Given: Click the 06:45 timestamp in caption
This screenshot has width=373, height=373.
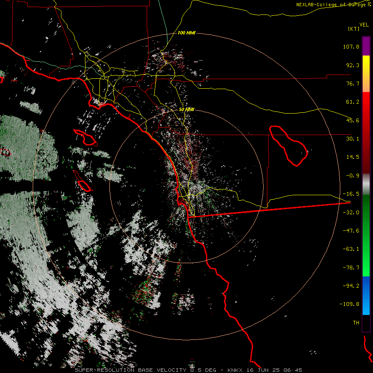Looking at the screenshot, I should pos(293,370).
